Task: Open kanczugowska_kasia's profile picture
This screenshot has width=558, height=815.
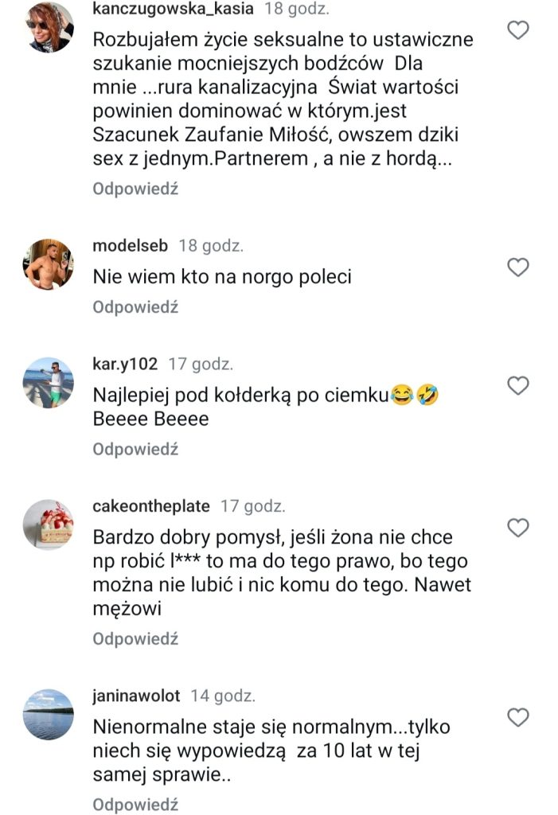Action: pos(49,26)
